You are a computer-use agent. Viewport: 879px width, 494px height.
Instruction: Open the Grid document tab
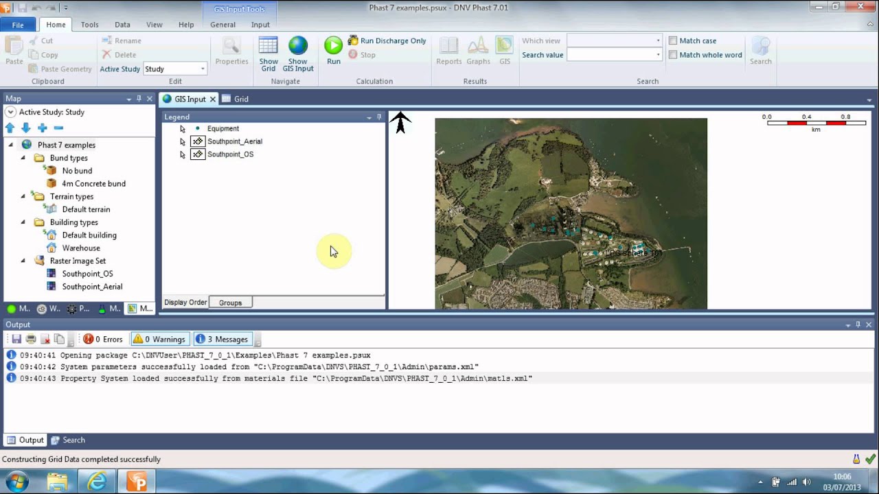(x=236, y=99)
